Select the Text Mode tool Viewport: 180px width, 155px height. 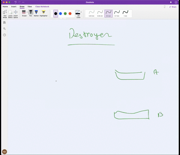(5, 14)
